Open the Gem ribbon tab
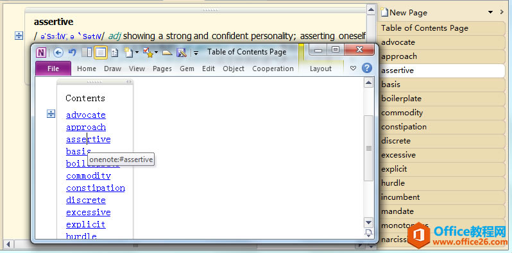Screen dimensions: 512x253 point(187,69)
